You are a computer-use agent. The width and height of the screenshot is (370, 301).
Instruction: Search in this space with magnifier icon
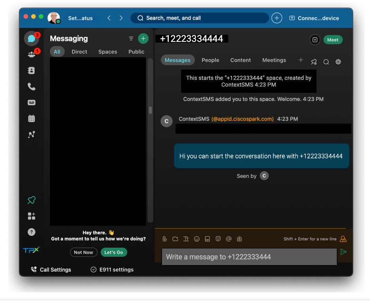[326, 62]
